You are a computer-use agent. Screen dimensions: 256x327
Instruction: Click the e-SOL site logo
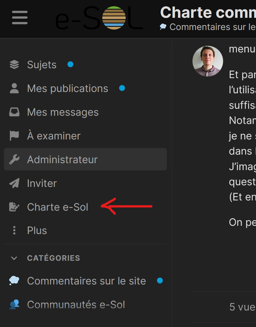[x=99, y=18]
